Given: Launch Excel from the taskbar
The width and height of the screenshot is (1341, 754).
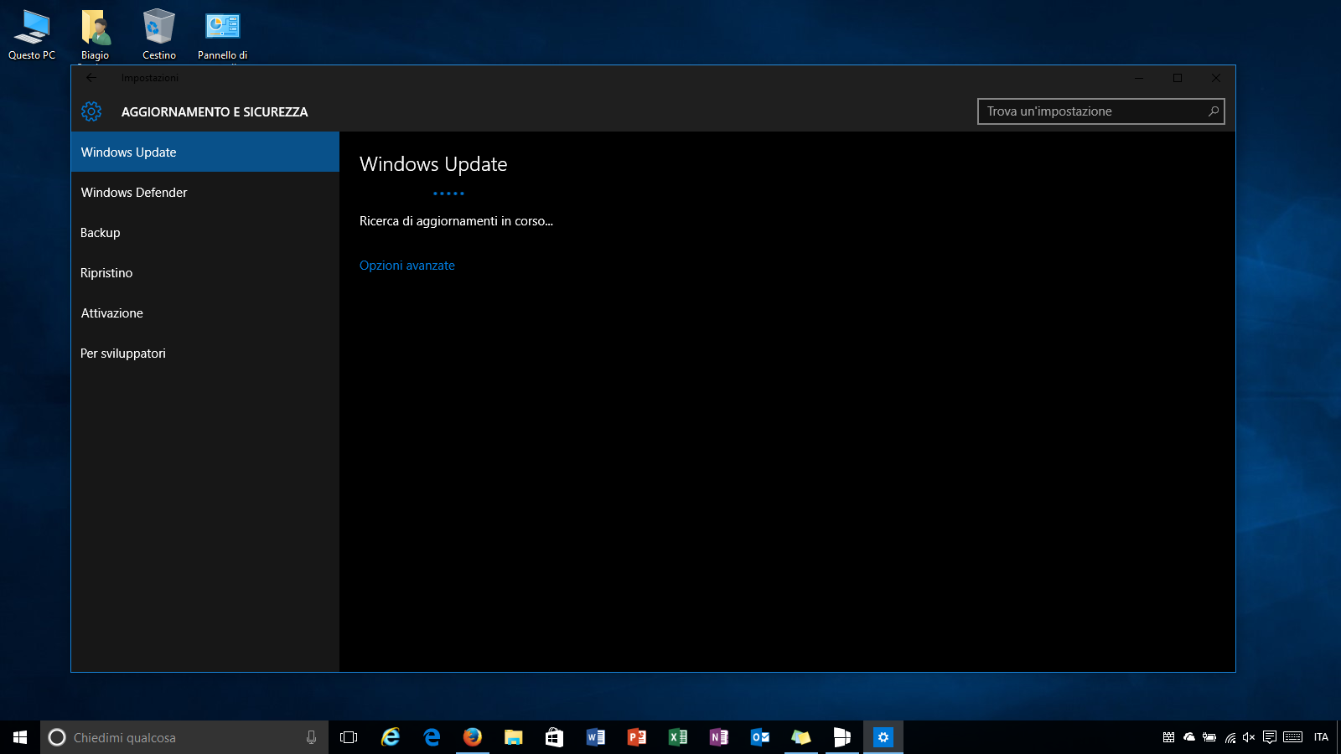Looking at the screenshot, I should tap(678, 737).
